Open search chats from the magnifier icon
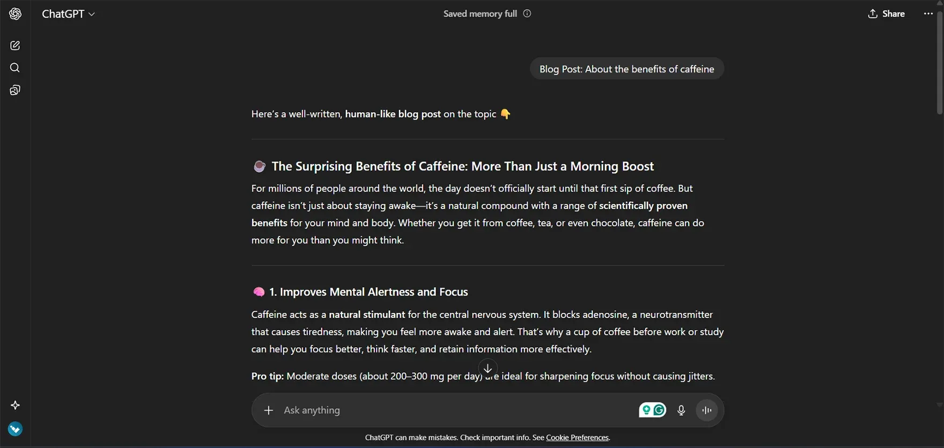Screen dimensions: 944x448 point(15,68)
